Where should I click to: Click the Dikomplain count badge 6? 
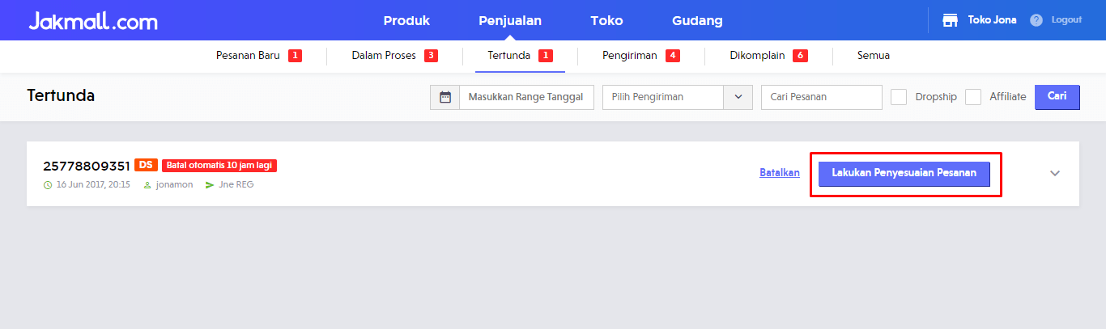point(800,56)
